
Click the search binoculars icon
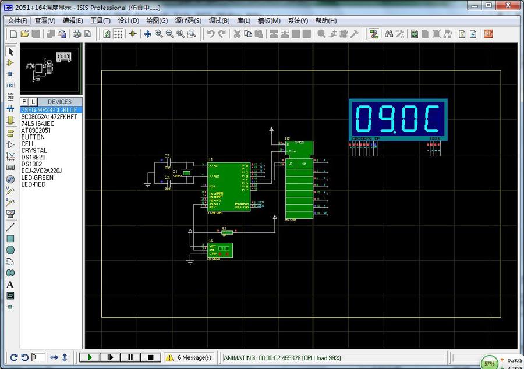coord(387,34)
